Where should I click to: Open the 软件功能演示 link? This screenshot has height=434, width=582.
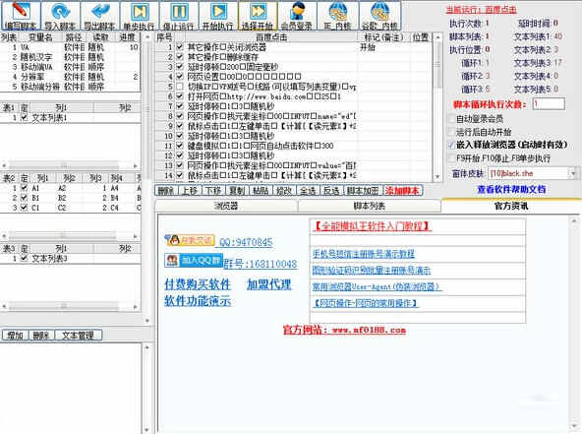[198, 300]
